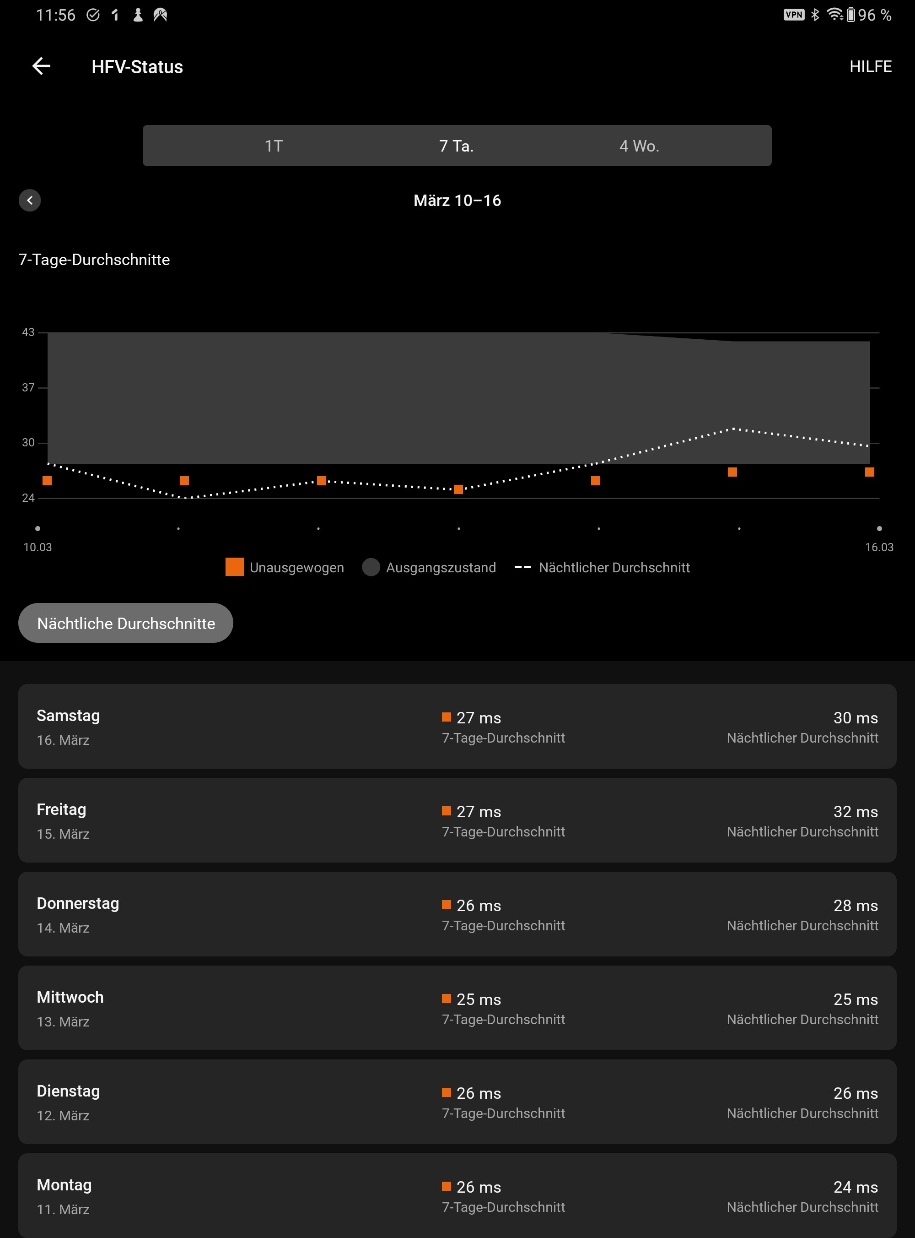
Task: Tap the orange data point above 16.03
Action: (x=870, y=472)
